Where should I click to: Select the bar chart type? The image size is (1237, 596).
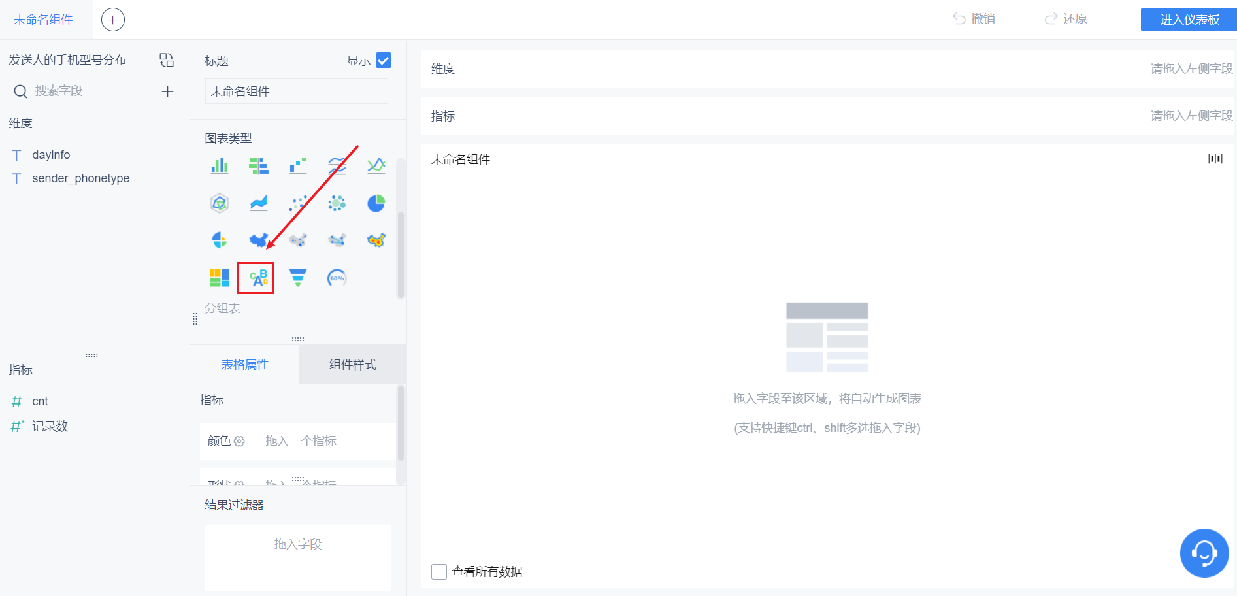pyautogui.click(x=219, y=166)
